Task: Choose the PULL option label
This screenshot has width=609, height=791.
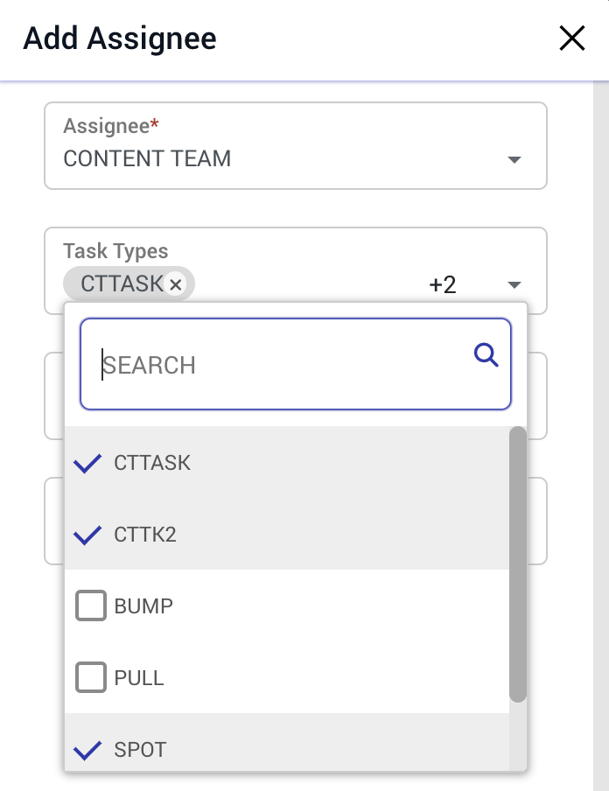Action: 139,678
